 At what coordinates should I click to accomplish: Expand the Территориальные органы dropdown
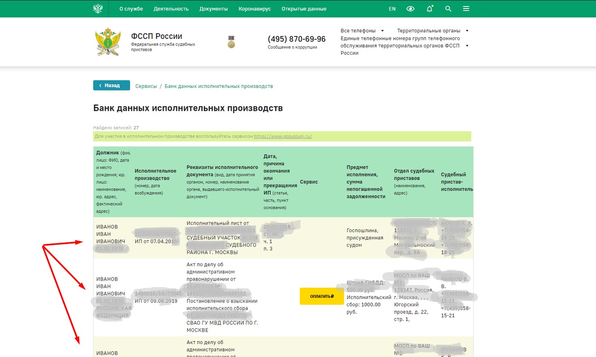click(432, 31)
